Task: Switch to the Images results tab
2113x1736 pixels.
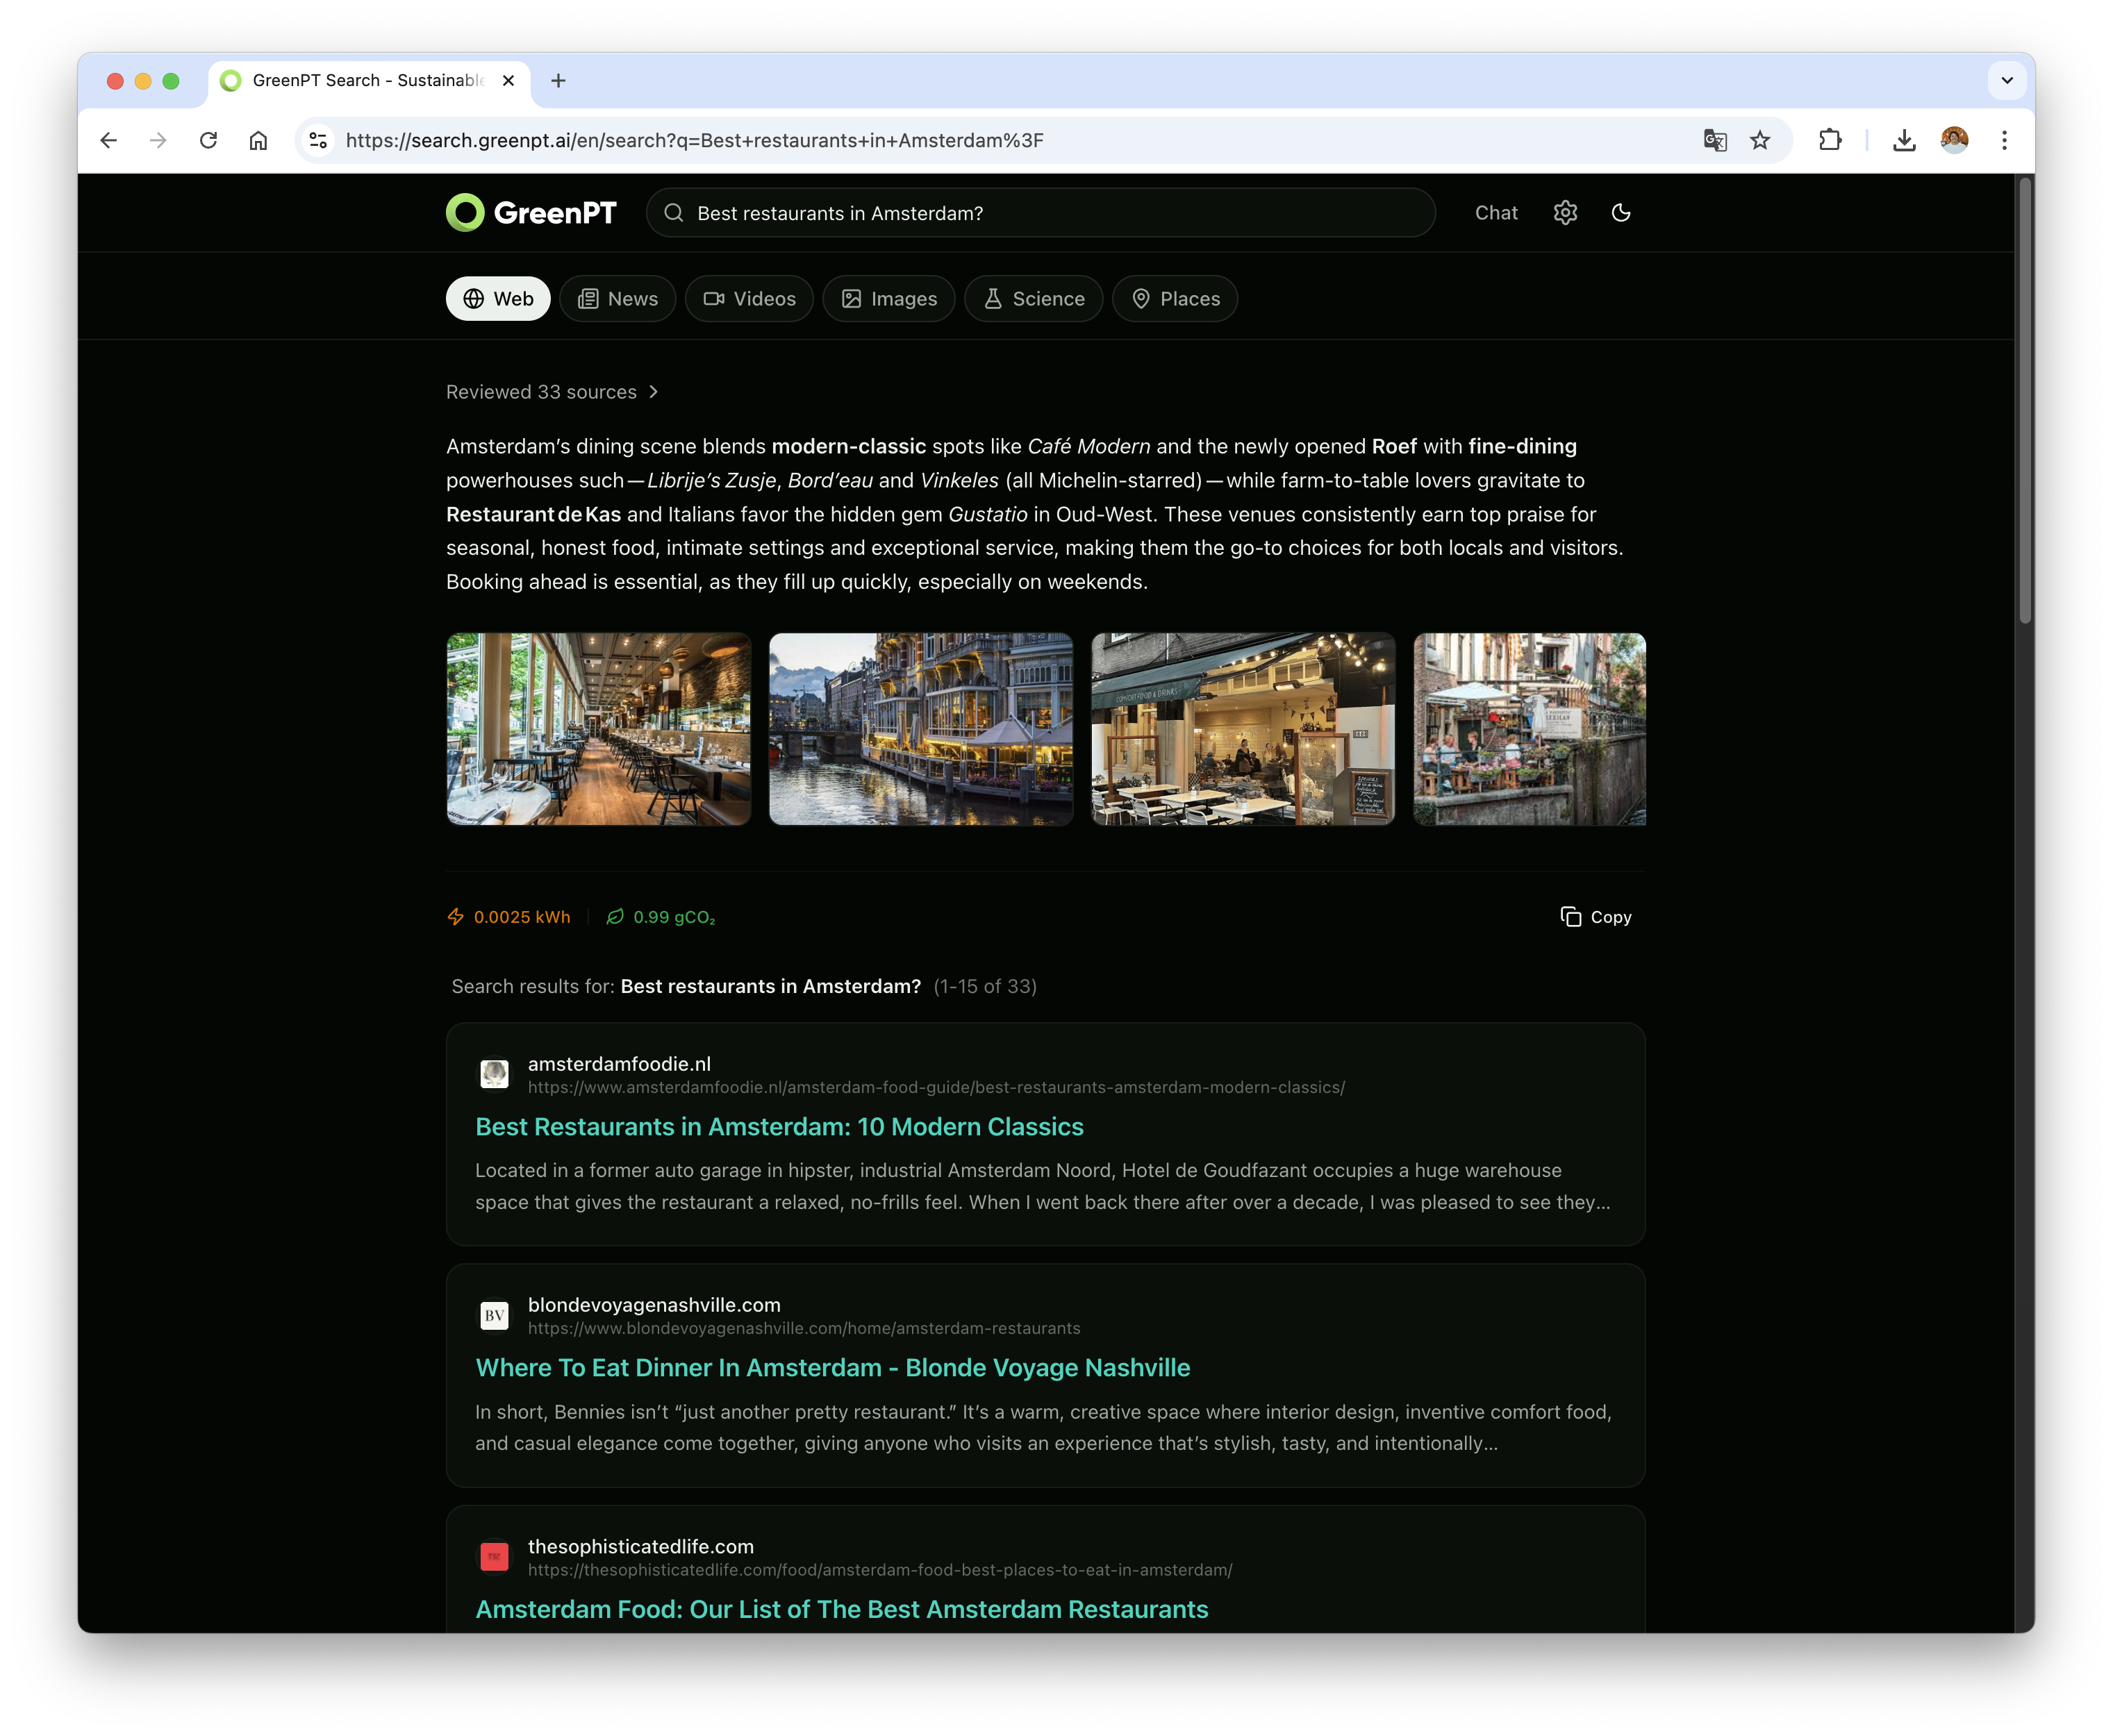Action: 888,298
